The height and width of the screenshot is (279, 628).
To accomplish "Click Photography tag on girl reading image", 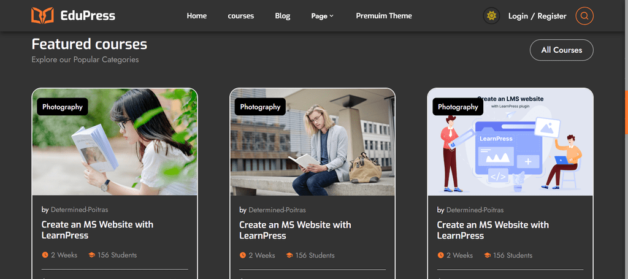I will click(63, 107).
